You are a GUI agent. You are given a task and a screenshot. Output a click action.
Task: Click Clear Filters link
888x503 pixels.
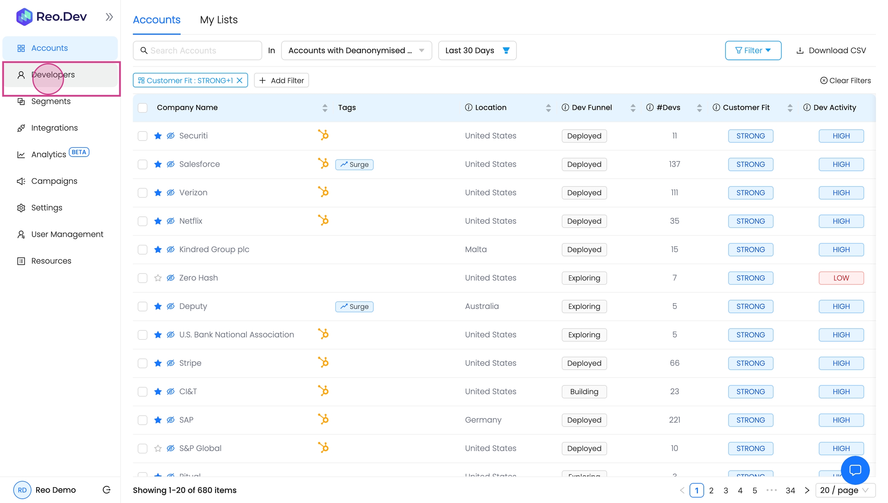pyautogui.click(x=846, y=80)
